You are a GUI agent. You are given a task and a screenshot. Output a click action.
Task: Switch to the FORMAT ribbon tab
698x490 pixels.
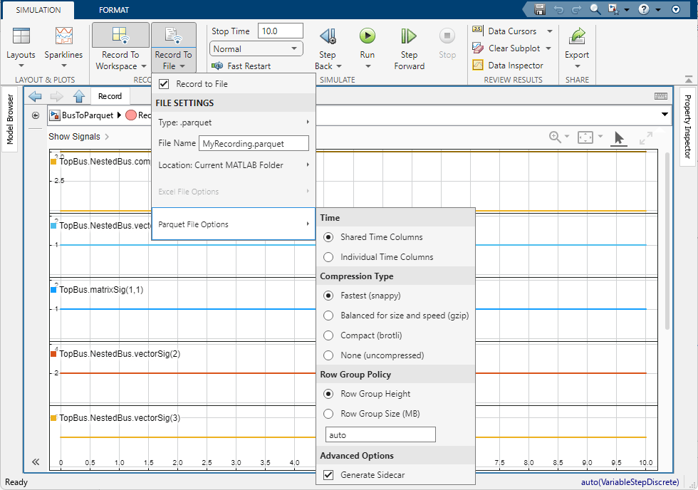[114, 10]
